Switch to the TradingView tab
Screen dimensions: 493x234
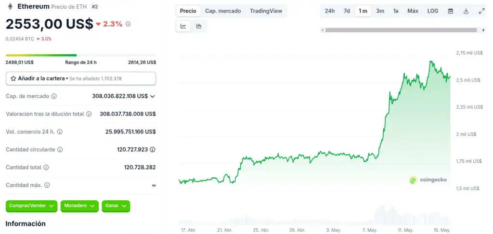pos(266,11)
